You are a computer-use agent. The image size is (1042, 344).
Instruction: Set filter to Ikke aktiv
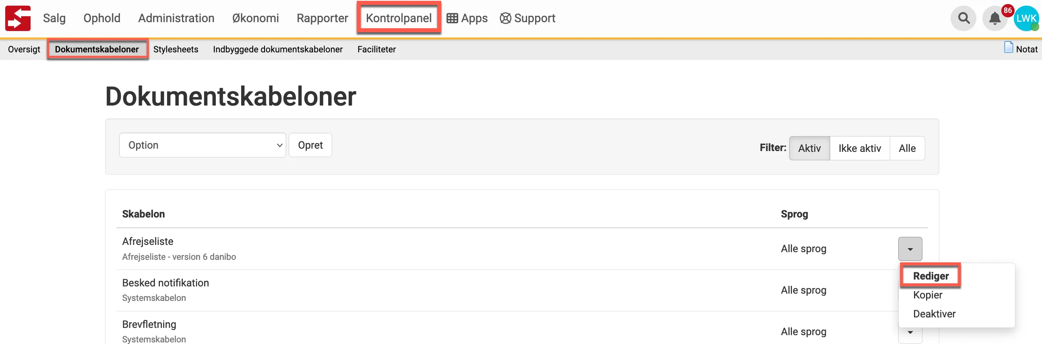pyautogui.click(x=860, y=148)
